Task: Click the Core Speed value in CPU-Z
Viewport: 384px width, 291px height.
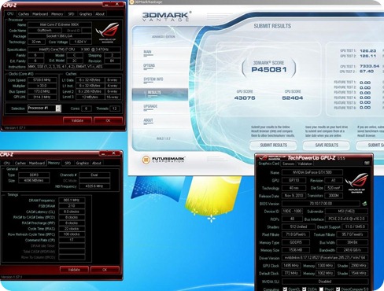Action: click(42, 80)
